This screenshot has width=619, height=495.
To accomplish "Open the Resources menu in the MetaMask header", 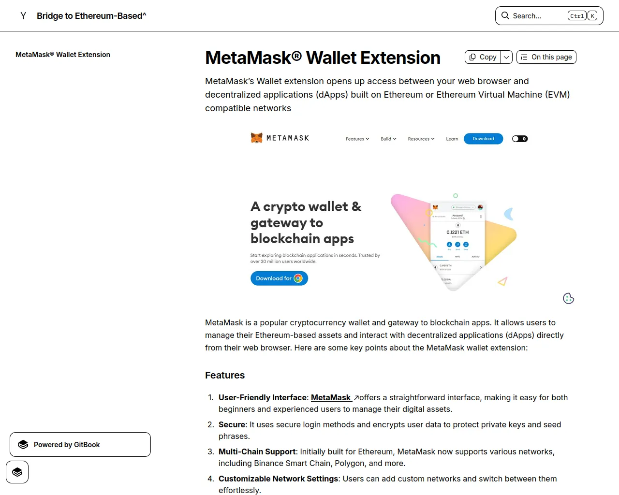I will [421, 139].
